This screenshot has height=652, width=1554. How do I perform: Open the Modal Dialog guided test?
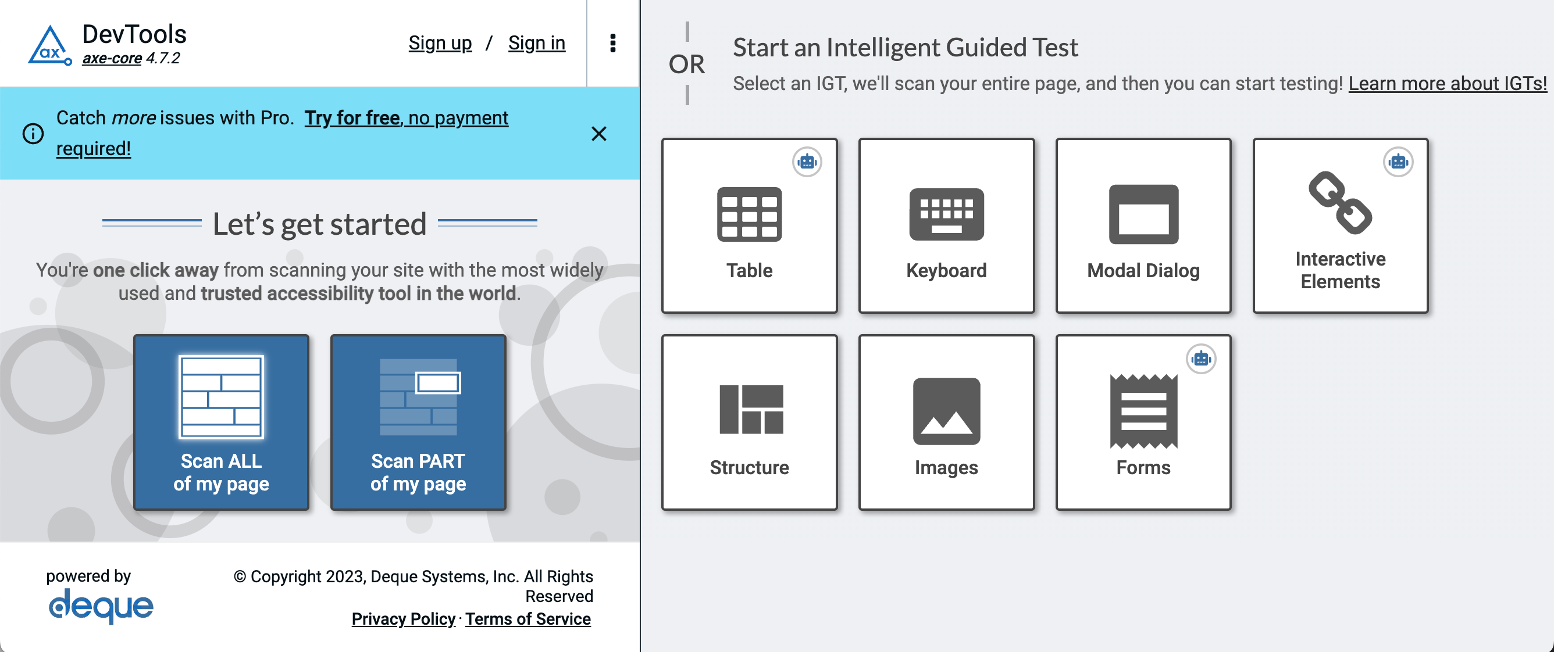tap(1143, 226)
